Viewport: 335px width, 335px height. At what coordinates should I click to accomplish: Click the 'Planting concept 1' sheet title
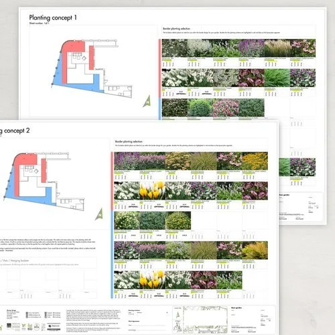(x=53, y=17)
